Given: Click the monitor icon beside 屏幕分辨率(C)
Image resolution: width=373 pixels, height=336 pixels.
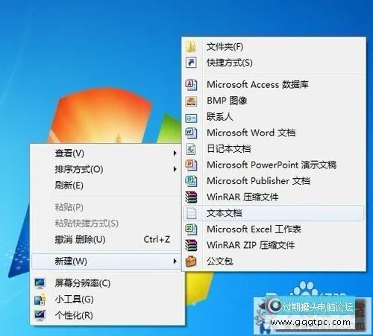Looking at the screenshot, I should pyautogui.click(x=40, y=283).
